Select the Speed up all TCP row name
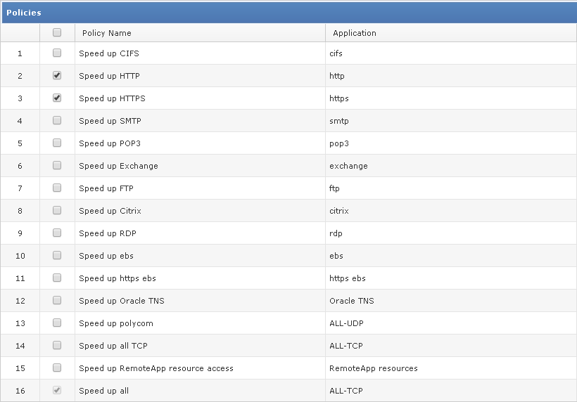The height and width of the screenshot is (402, 577). click(x=113, y=346)
